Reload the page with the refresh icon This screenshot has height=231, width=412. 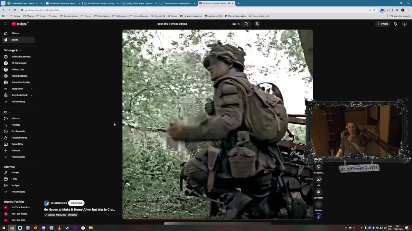click(x=15, y=10)
